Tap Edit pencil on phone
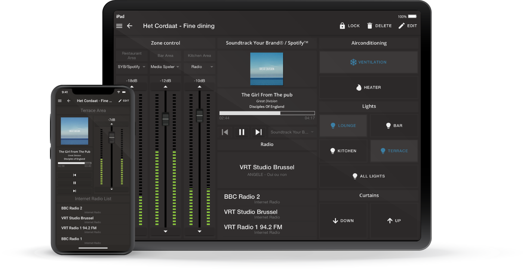This screenshot has height=269, width=525. (124, 101)
